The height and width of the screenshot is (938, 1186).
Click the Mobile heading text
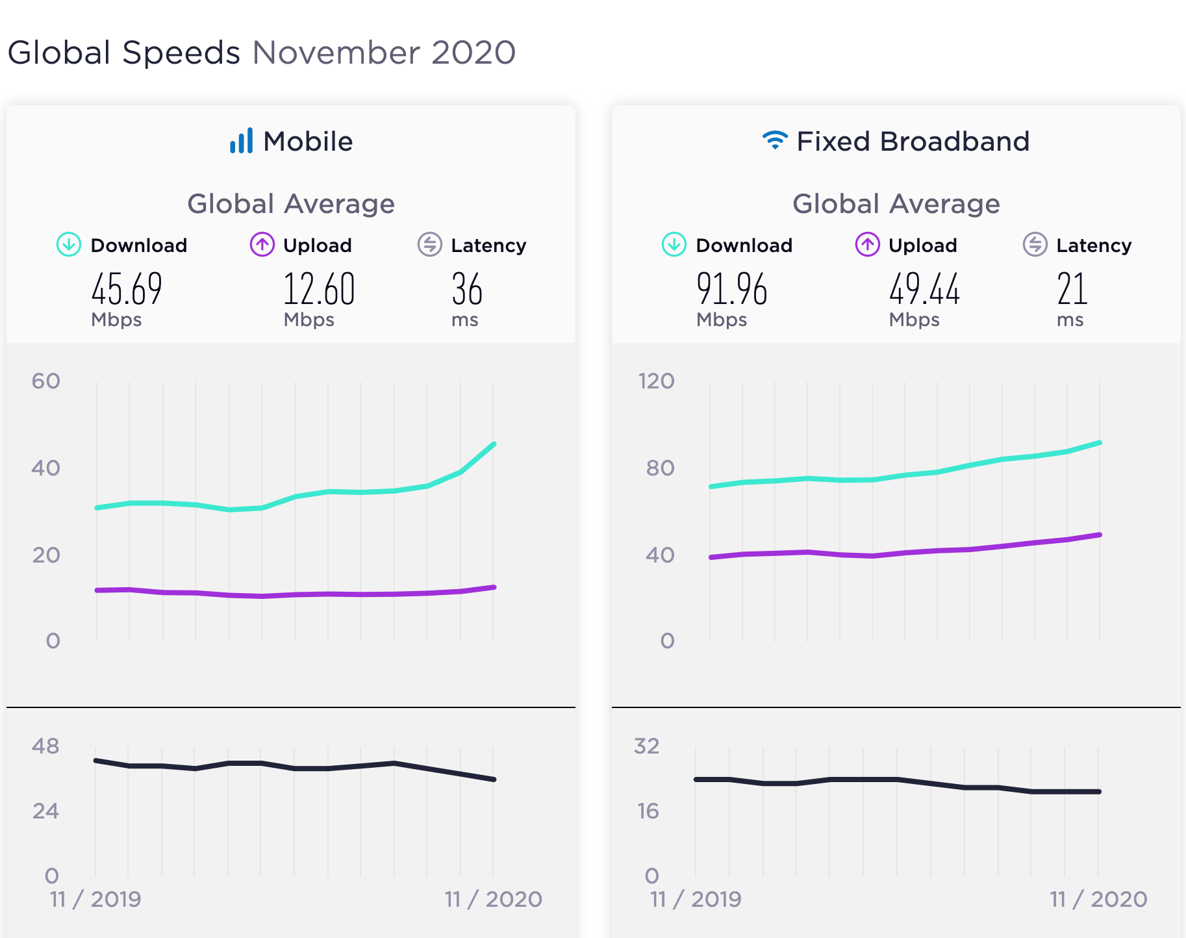[x=308, y=142]
